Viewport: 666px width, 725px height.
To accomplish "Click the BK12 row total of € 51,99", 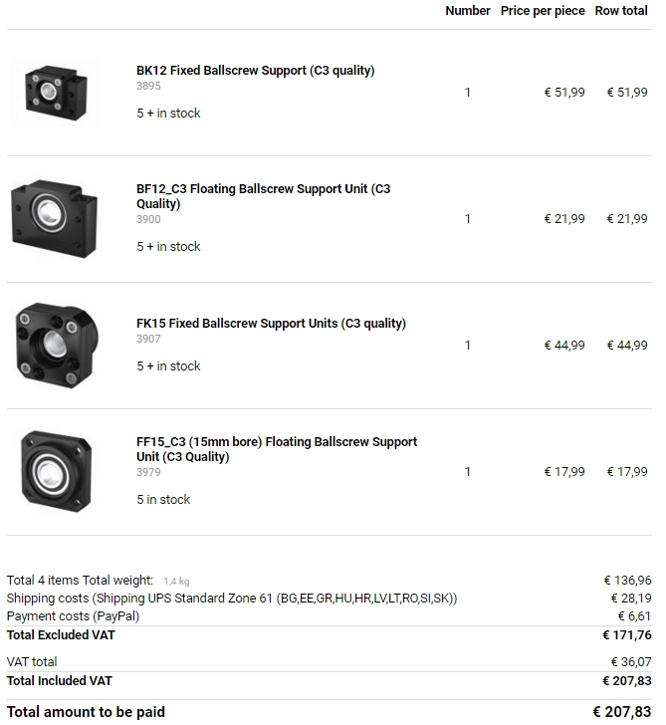I will [x=627, y=93].
